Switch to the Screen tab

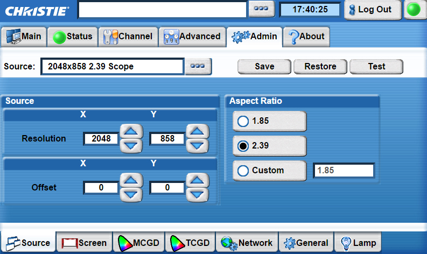(x=85, y=243)
